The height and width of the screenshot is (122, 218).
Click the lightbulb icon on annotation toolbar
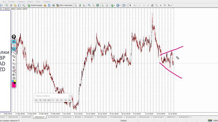click(14, 37)
